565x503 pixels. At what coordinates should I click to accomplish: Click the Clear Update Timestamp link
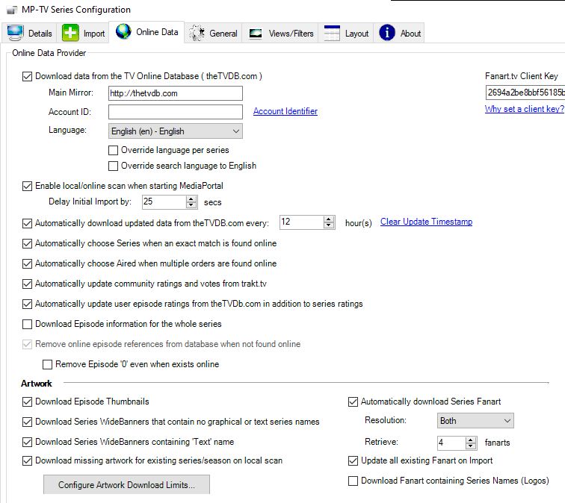426,222
